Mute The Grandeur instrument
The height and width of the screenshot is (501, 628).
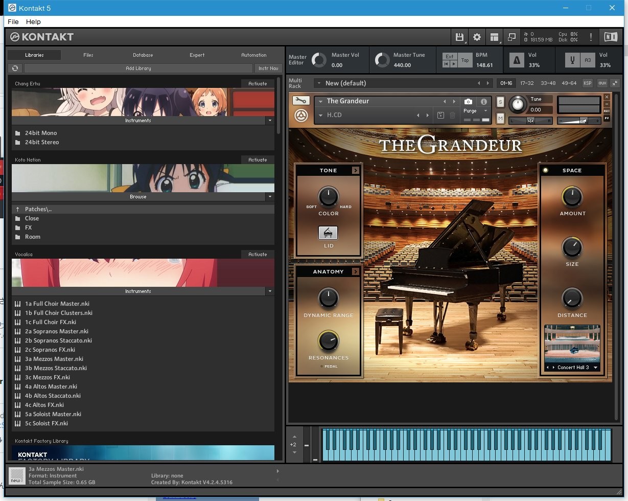tap(500, 118)
